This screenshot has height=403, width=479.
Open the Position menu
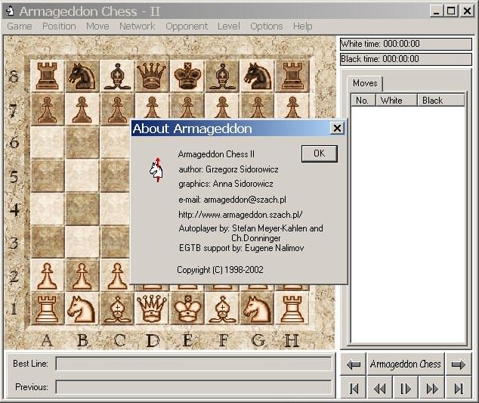[x=59, y=26]
